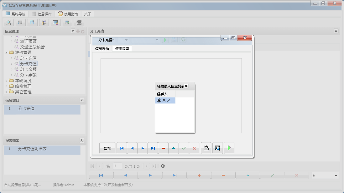Click the person-with-board toolbar icon

point(44,22)
